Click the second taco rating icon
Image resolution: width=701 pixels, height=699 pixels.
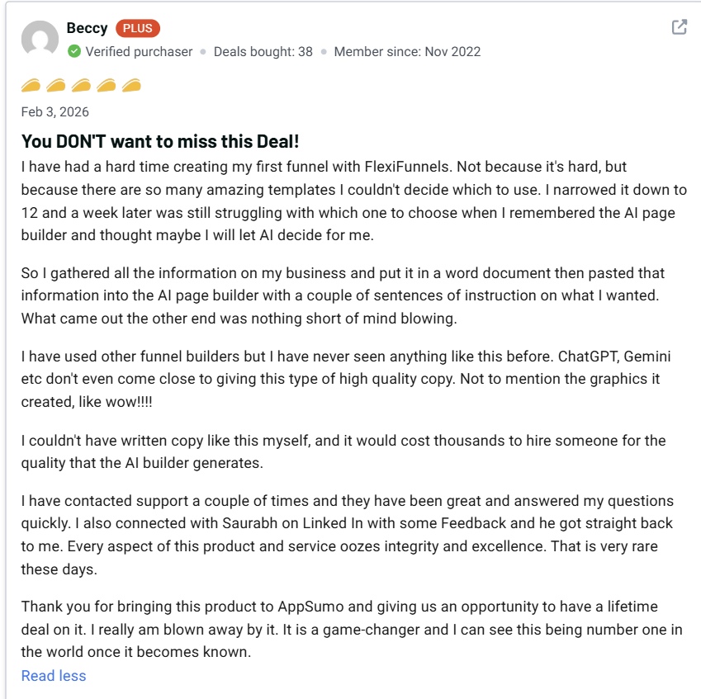[x=56, y=85]
